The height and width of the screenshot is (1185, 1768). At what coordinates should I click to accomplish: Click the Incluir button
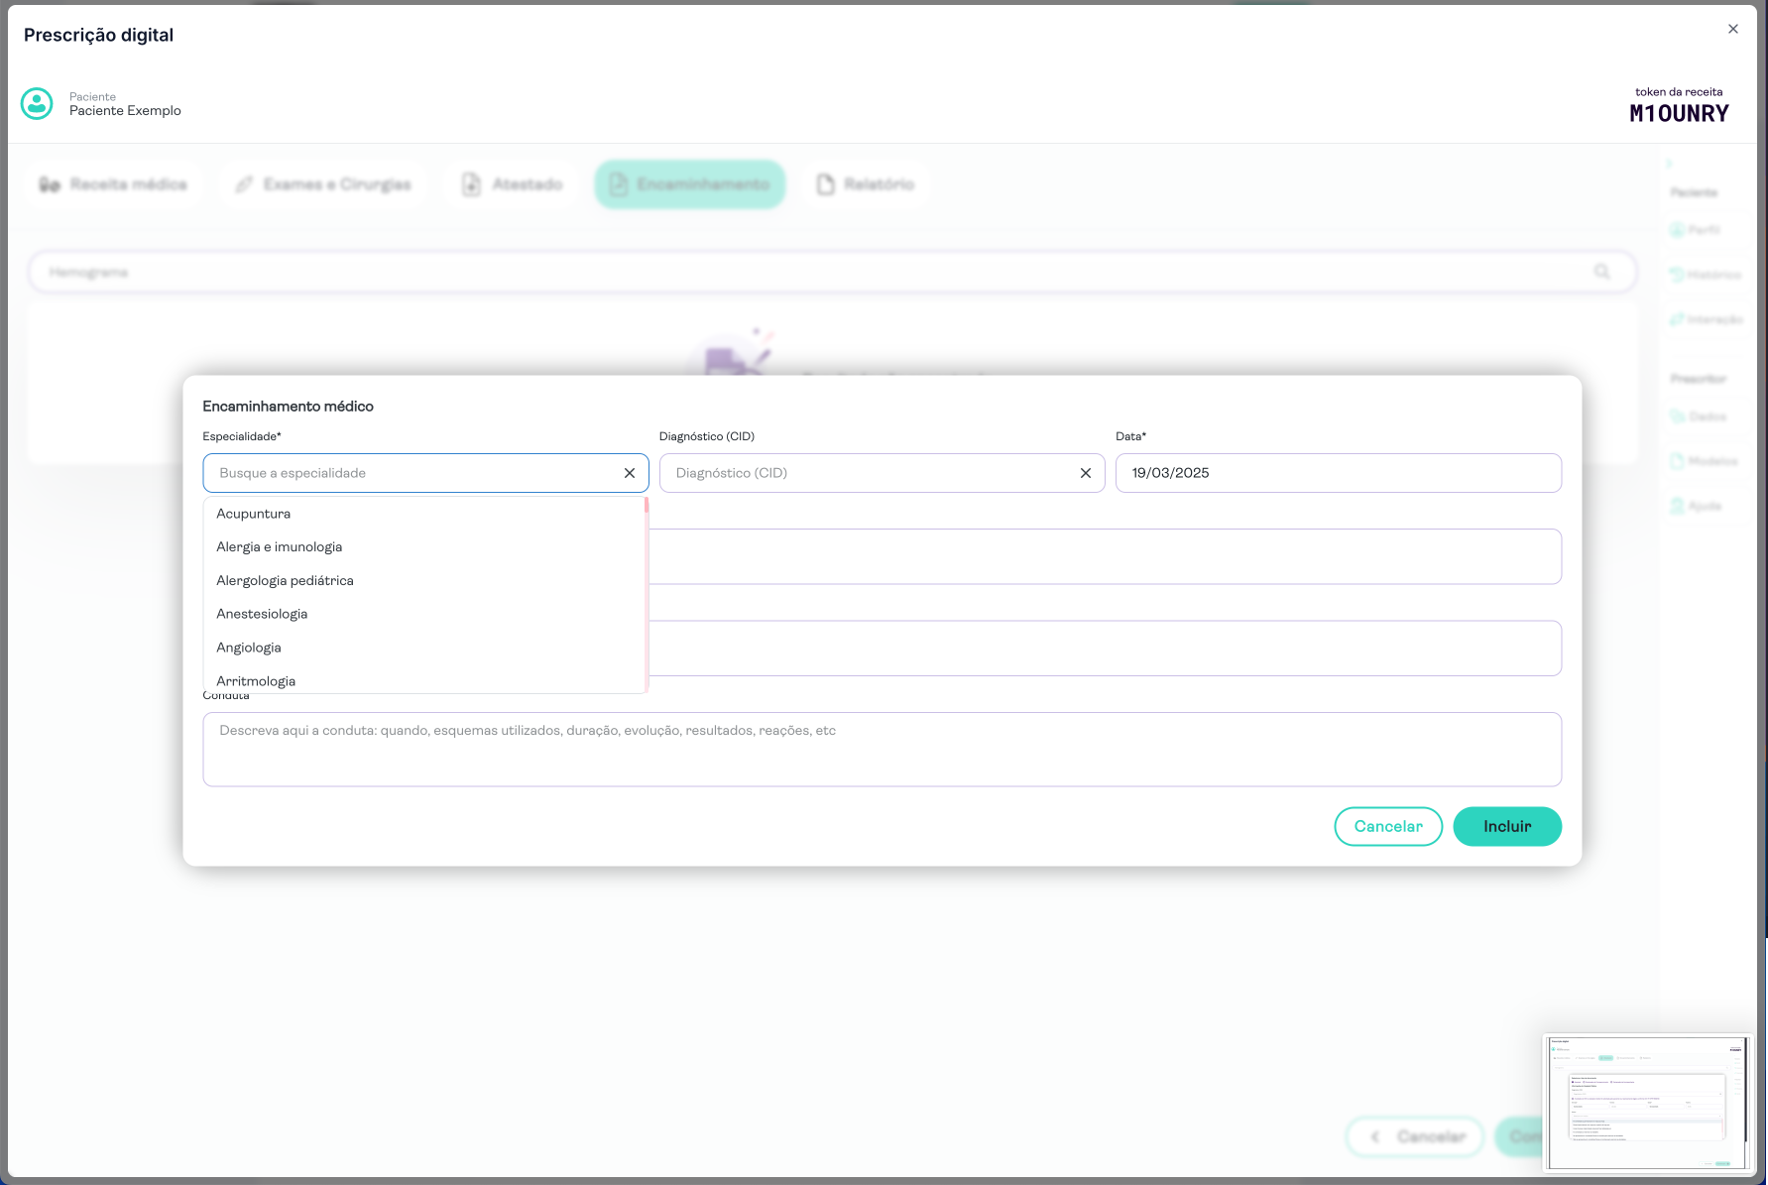pos(1506,826)
